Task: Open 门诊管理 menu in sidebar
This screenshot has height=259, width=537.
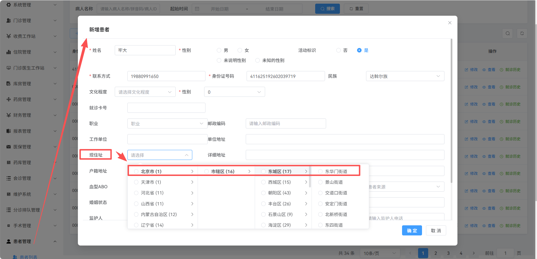Action: (x=31, y=20)
